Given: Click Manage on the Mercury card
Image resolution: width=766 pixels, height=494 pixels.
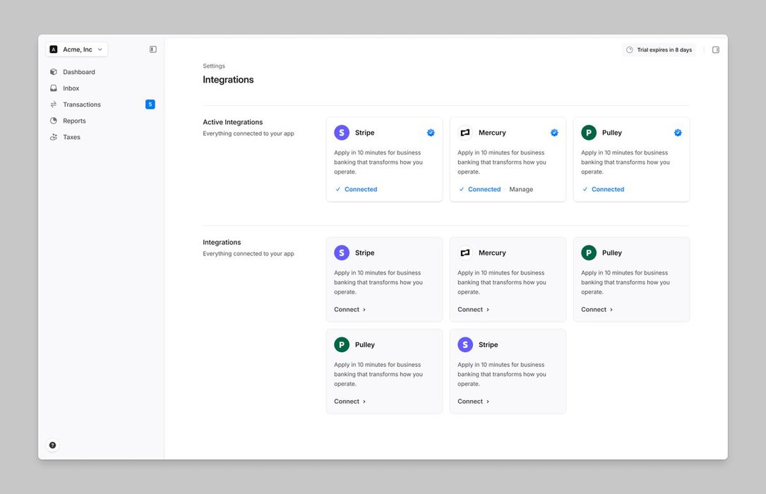Looking at the screenshot, I should point(521,189).
